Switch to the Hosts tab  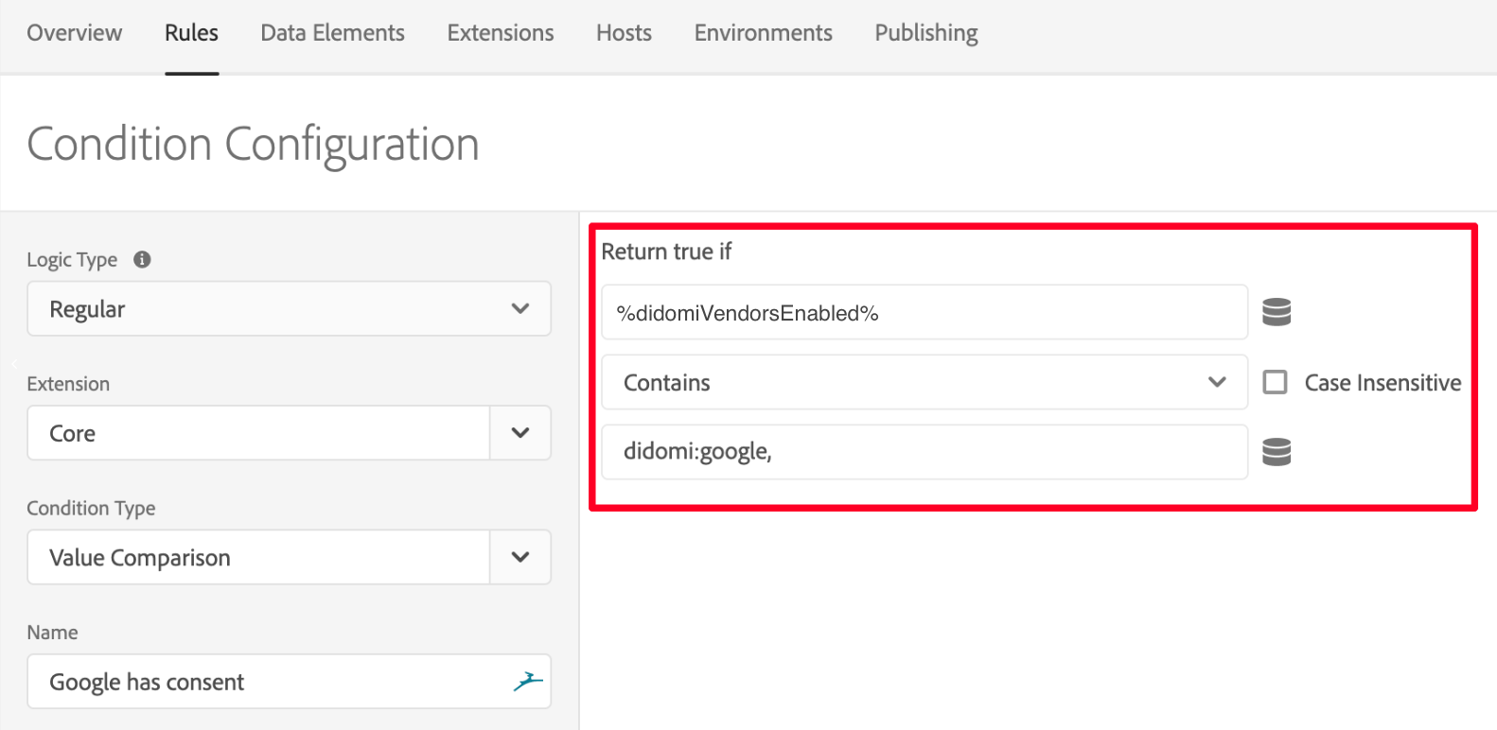tap(624, 33)
